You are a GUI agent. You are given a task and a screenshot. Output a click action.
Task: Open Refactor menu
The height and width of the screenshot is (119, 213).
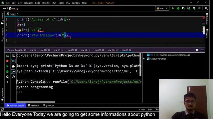46,3
